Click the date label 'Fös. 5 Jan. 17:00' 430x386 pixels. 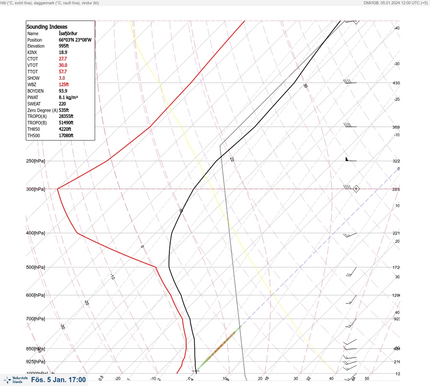(x=58, y=380)
